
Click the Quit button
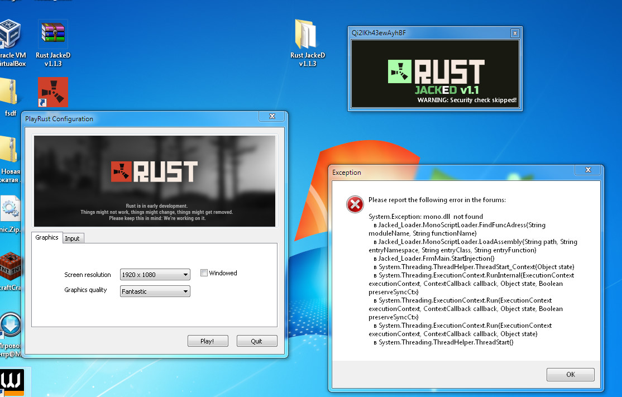[x=257, y=341]
